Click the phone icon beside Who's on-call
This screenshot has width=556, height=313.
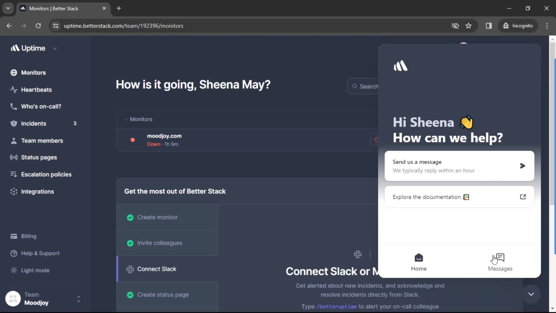click(x=14, y=106)
